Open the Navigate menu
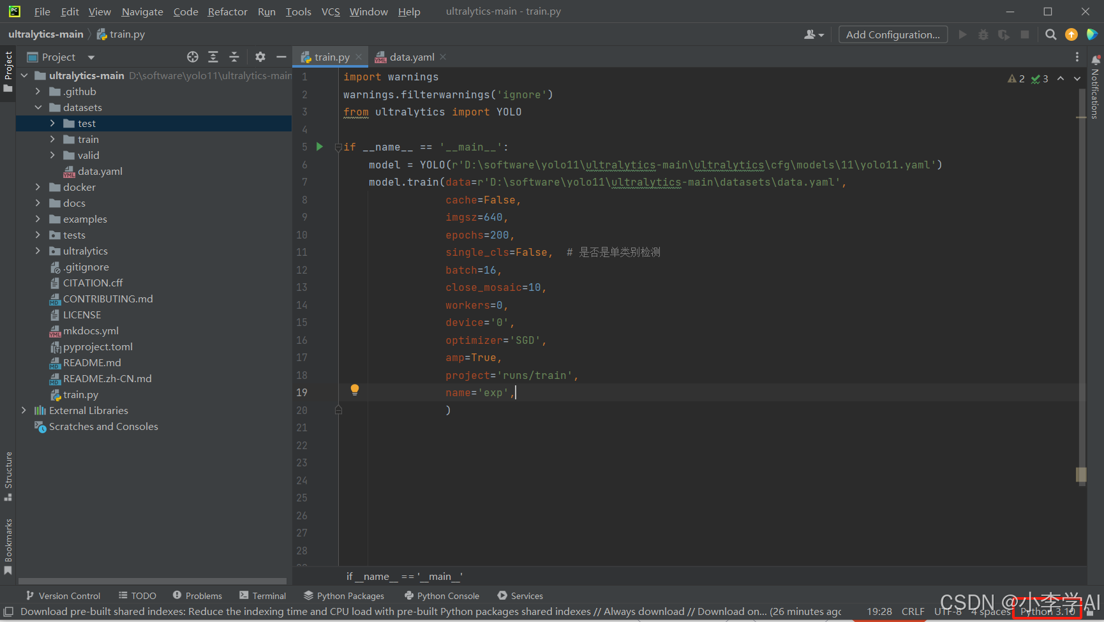The image size is (1104, 622). 142,11
